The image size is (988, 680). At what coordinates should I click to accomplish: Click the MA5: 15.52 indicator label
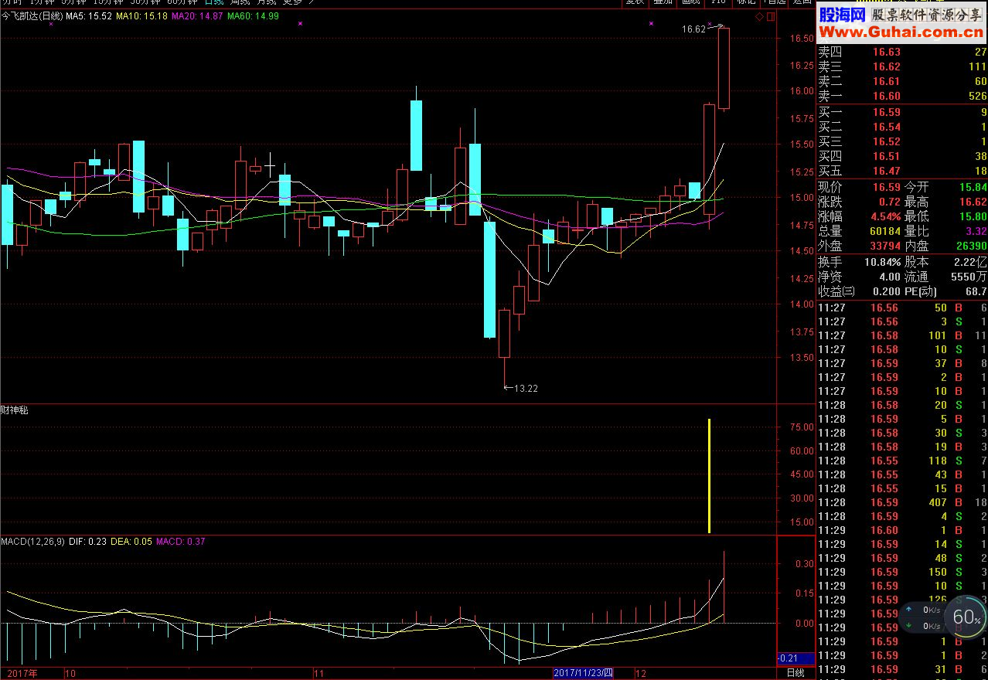pyautogui.click(x=89, y=16)
